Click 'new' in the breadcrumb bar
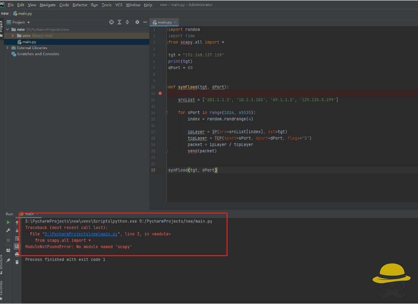Screen dimensions: 418x304 (5, 13)
